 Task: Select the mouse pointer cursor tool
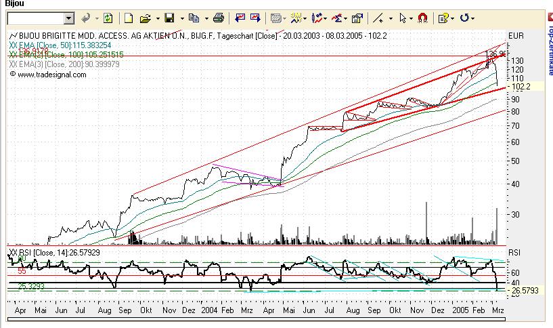point(403,18)
